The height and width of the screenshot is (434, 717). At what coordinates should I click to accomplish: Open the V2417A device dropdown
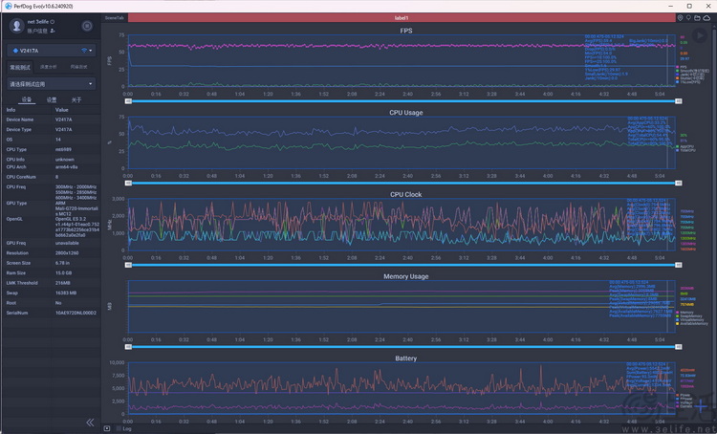[52, 51]
